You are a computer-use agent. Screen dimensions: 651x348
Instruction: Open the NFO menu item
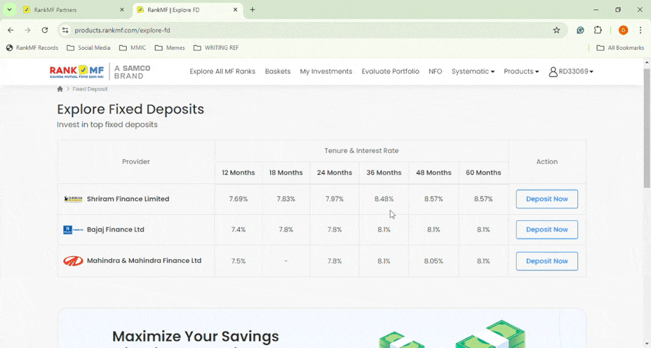pyautogui.click(x=435, y=72)
